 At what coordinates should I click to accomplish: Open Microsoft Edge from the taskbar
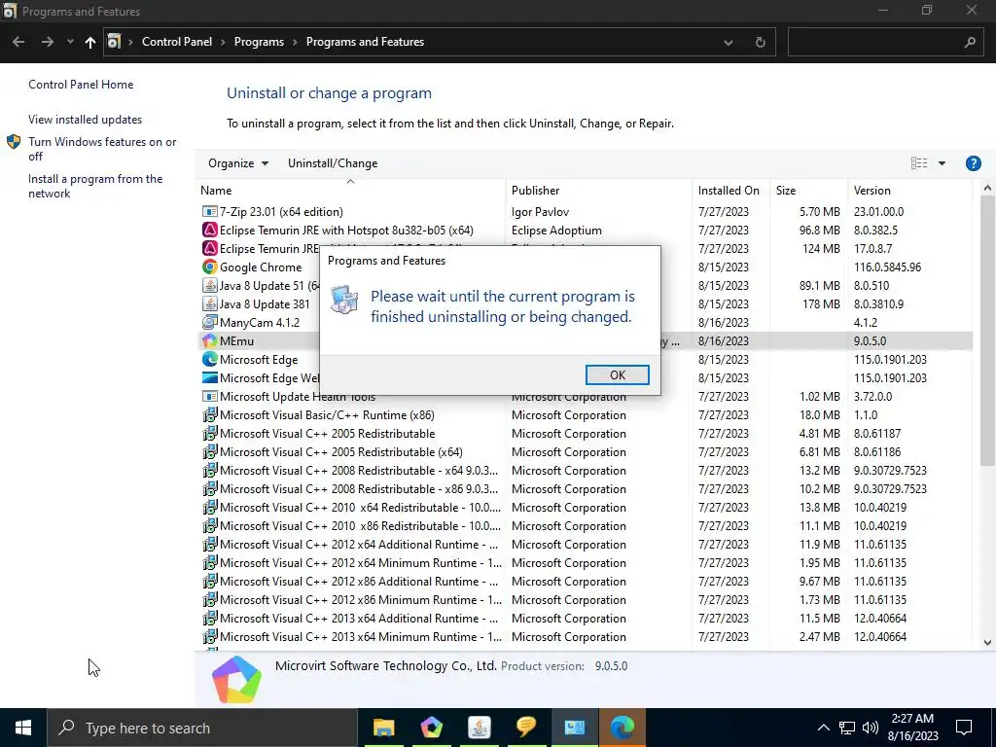coord(622,728)
